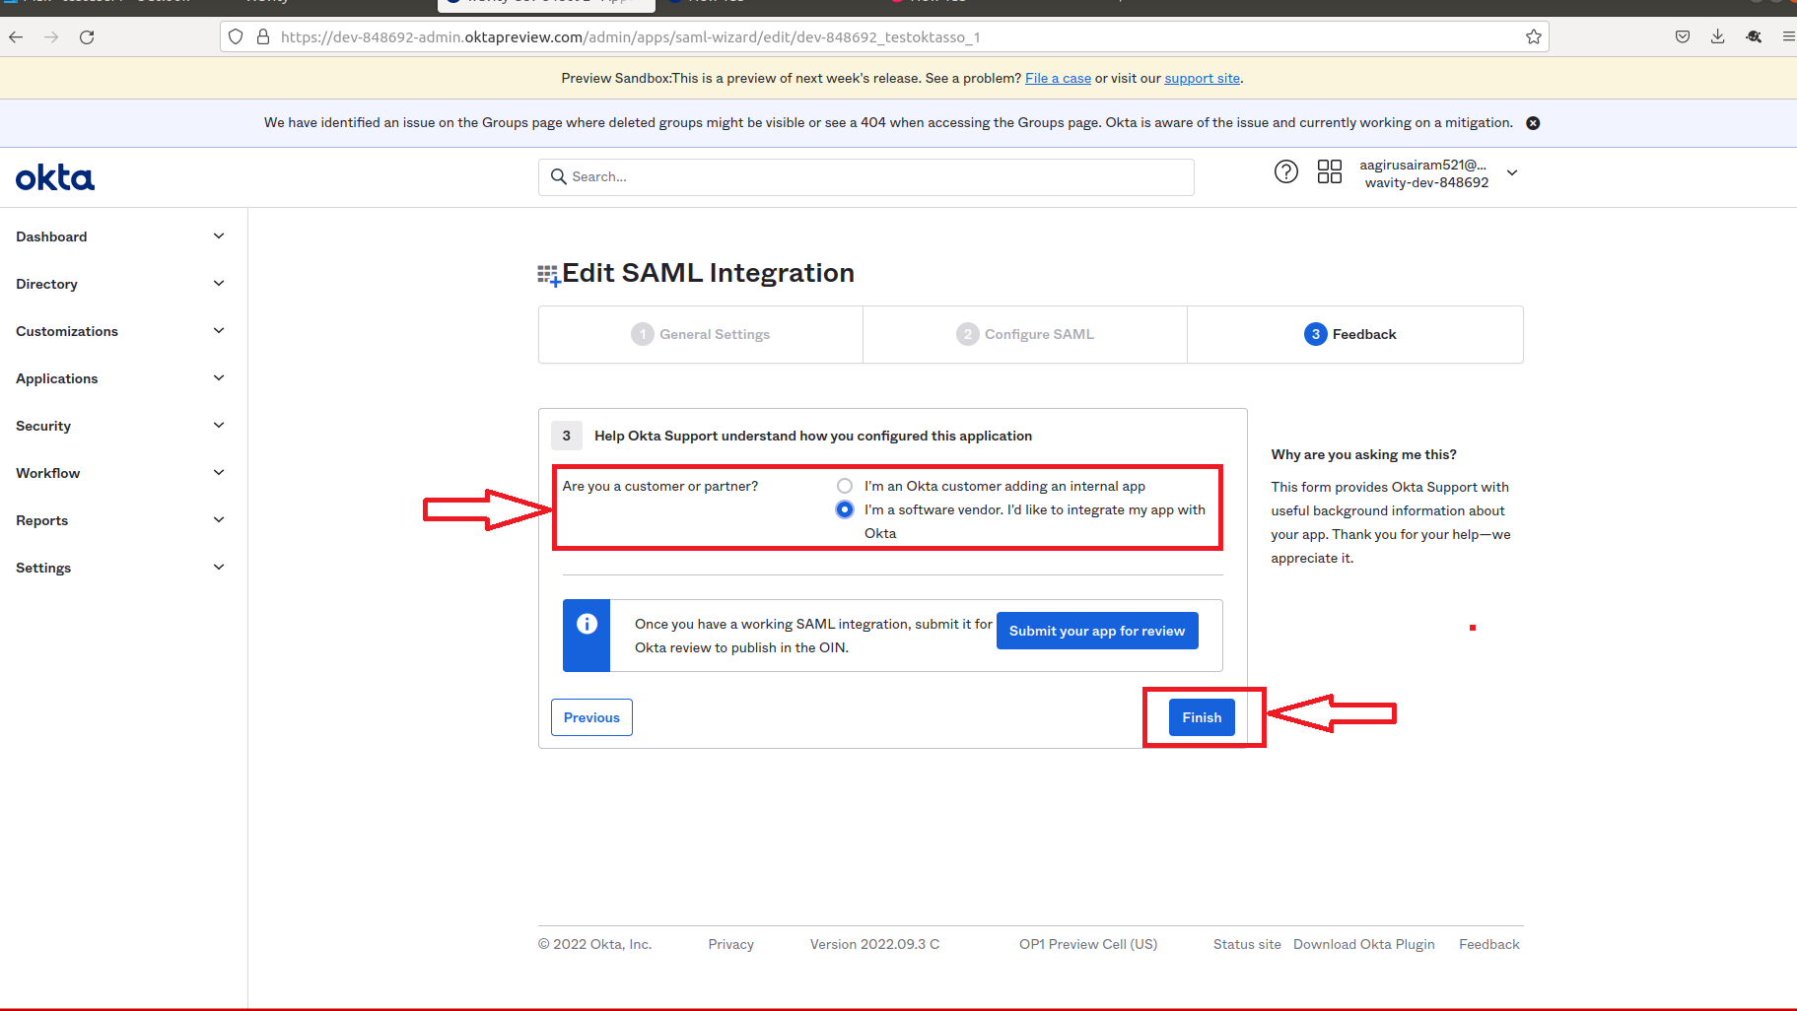
Task: Open the Okta apps grid icon
Action: coord(1330,171)
